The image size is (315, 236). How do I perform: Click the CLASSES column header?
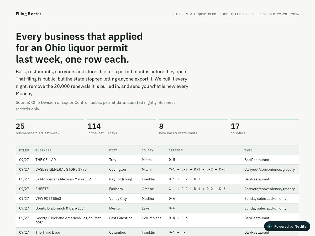pos(176,150)
